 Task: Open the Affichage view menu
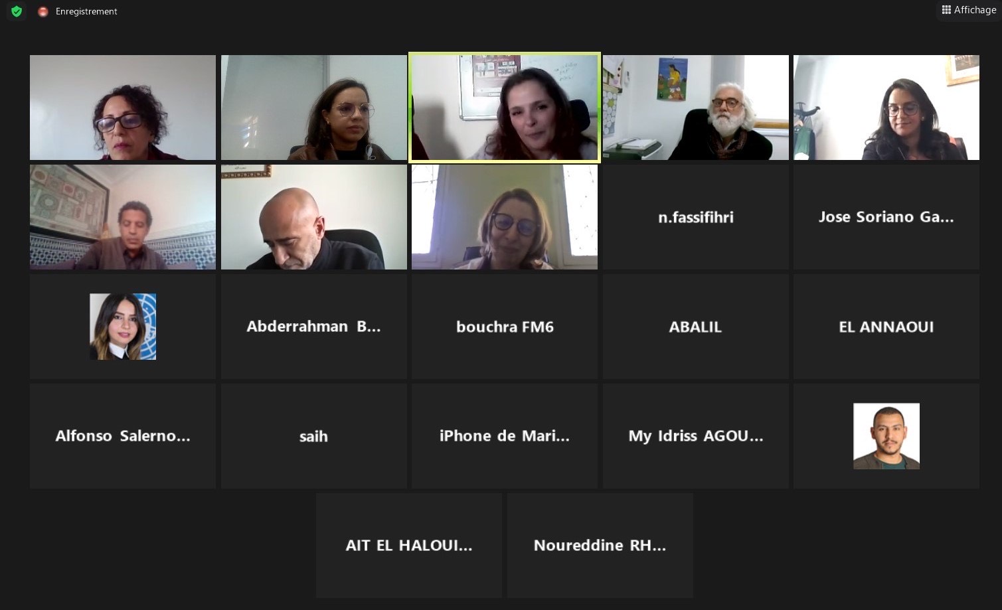click(x=969, y=10)
